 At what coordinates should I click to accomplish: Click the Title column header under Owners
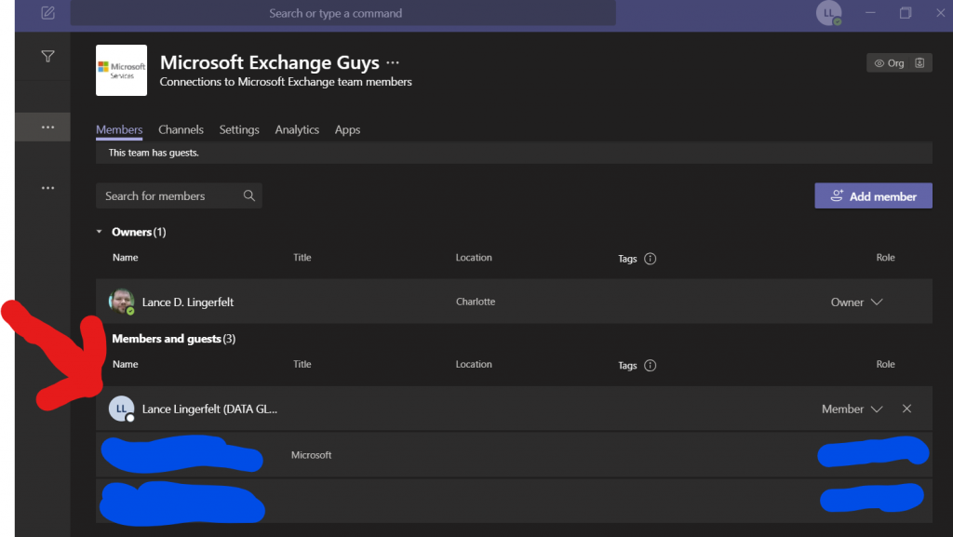[x=302, y=258]
